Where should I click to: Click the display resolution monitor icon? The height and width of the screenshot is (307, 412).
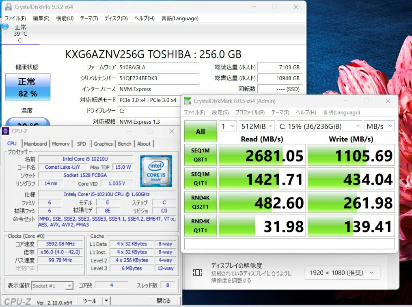click(197, 273)
